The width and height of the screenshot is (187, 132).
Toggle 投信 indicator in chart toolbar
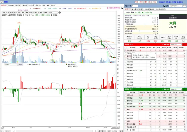11,13
